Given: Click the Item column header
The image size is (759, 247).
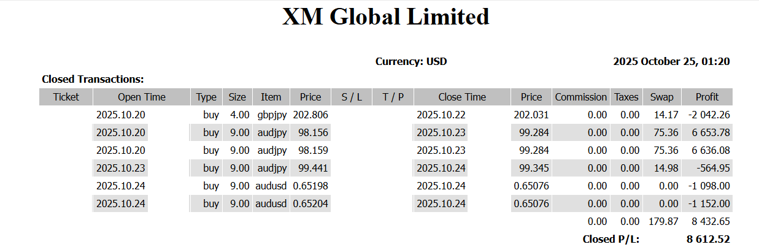Looking at the screenshot, I should pyautogui.click(x=271, y=97).
